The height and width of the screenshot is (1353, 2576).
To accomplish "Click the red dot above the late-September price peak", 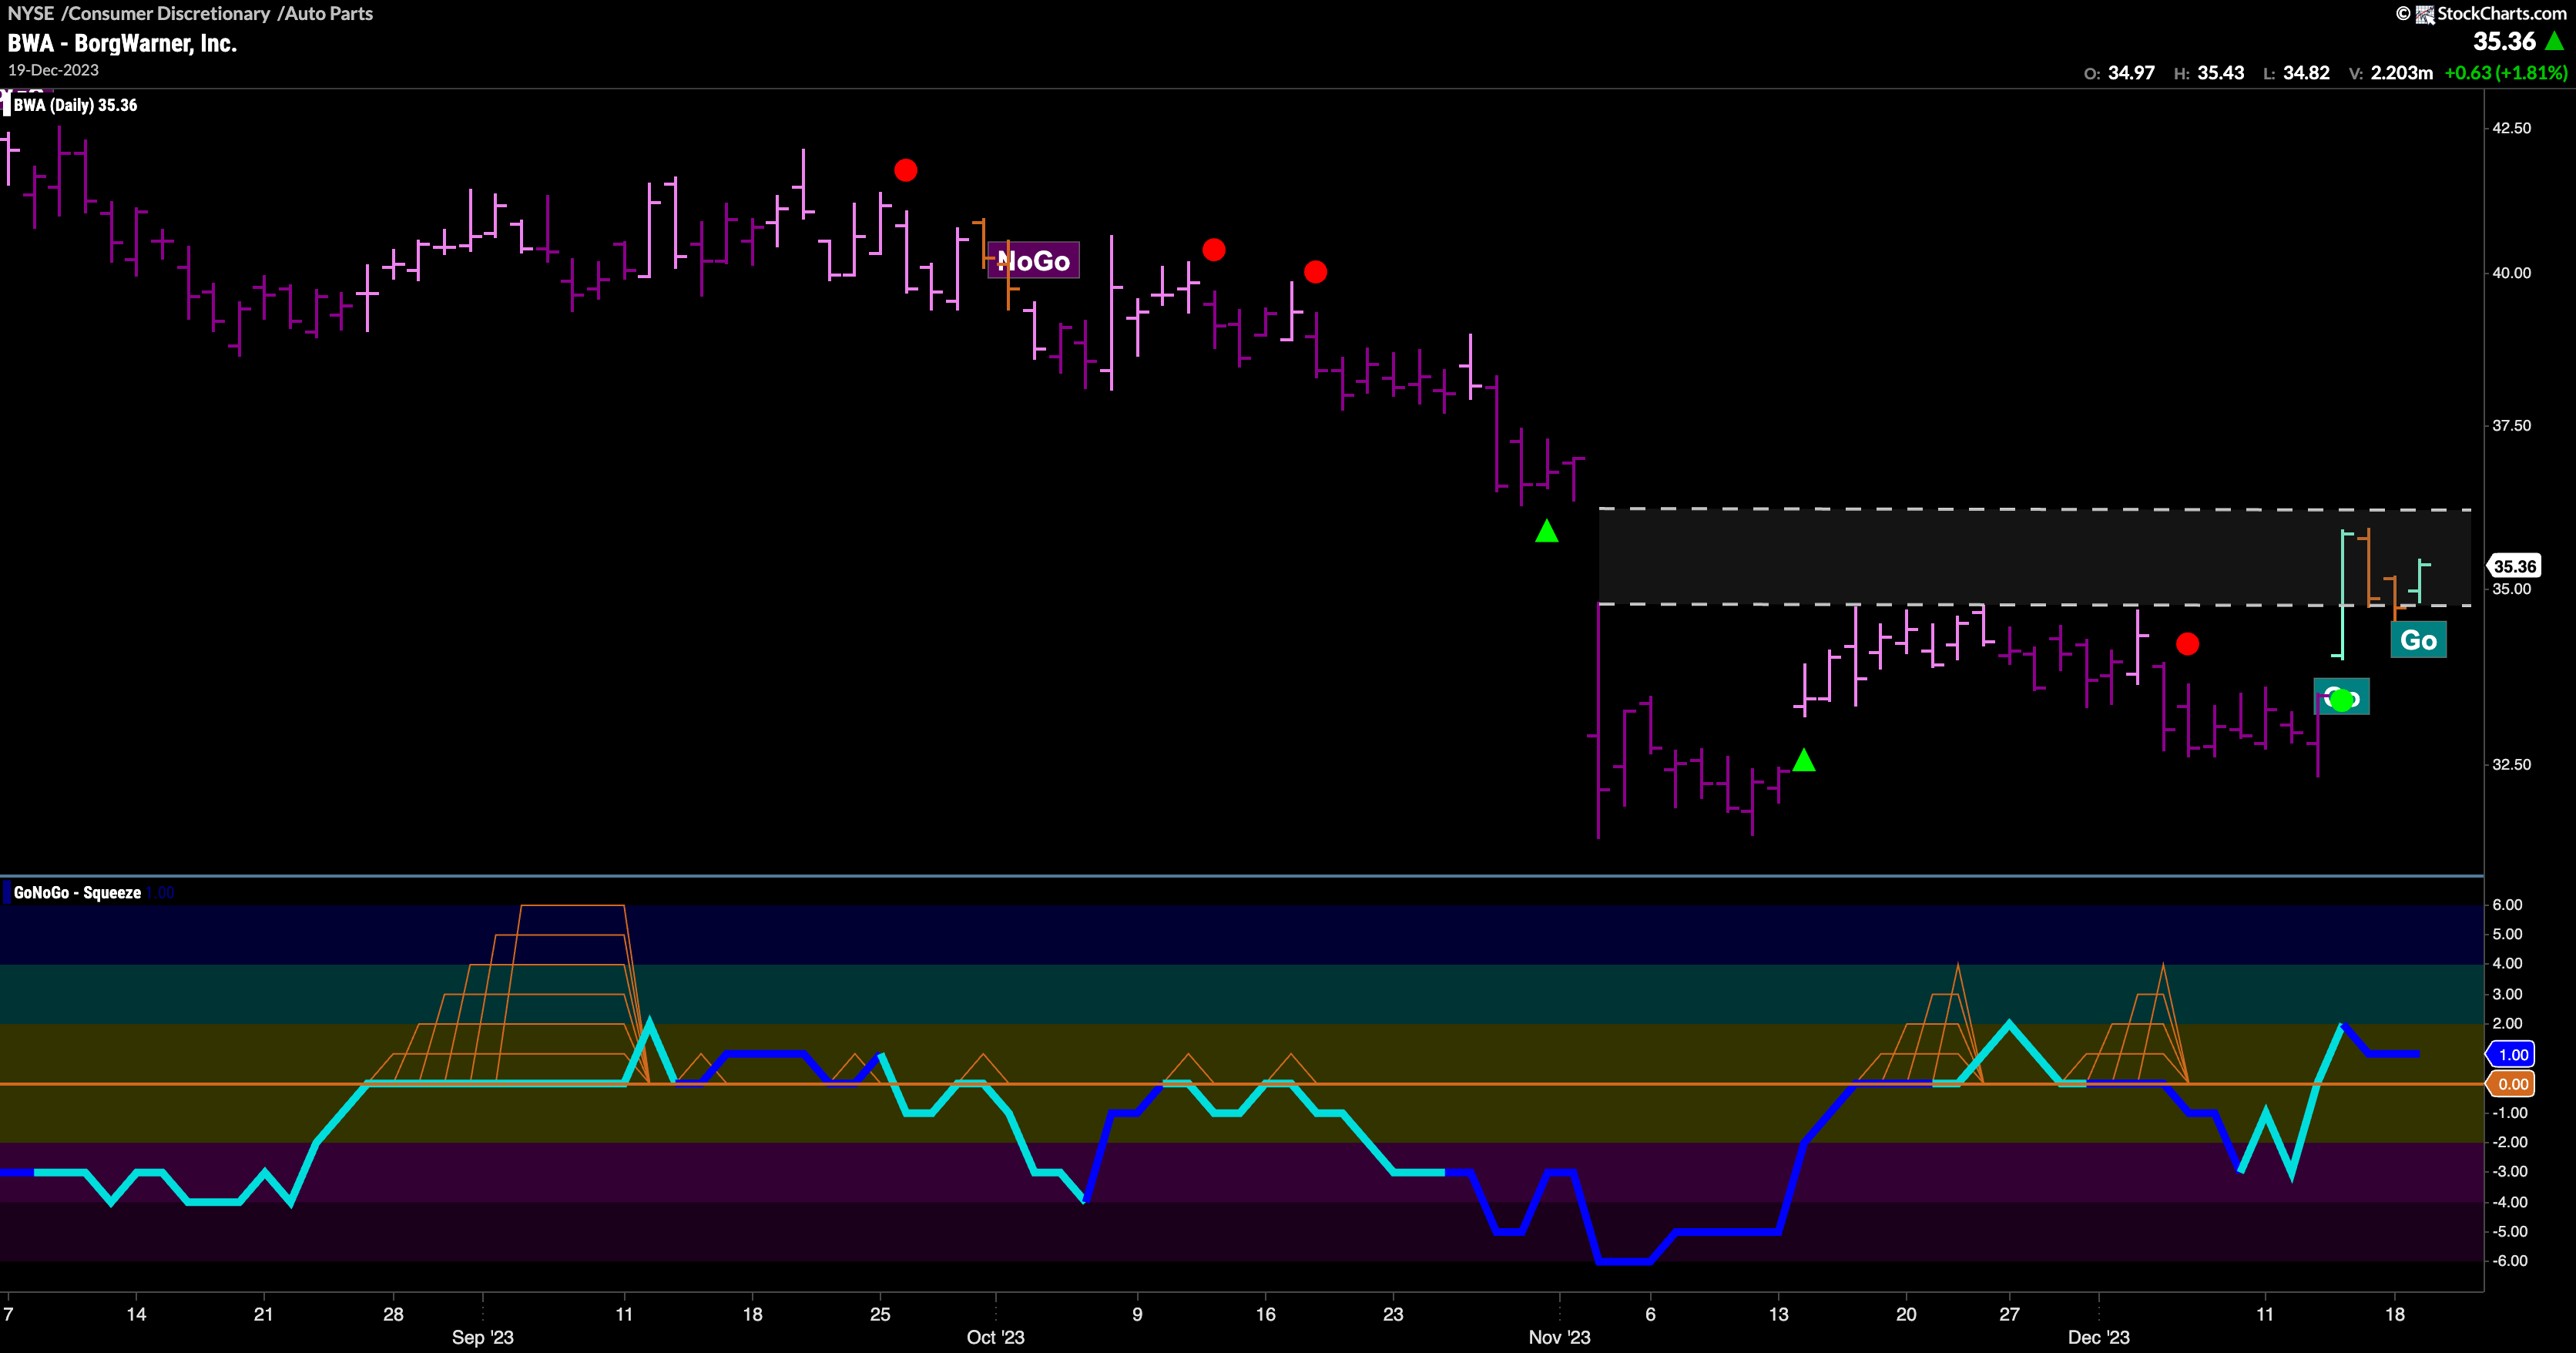I will point(905,171).
